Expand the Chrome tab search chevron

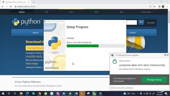[x=150, y=2]
